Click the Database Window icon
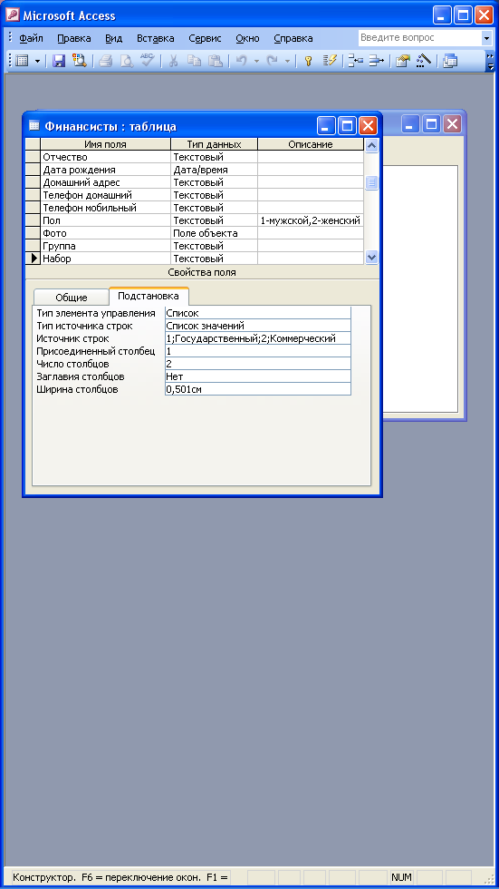 450,61
